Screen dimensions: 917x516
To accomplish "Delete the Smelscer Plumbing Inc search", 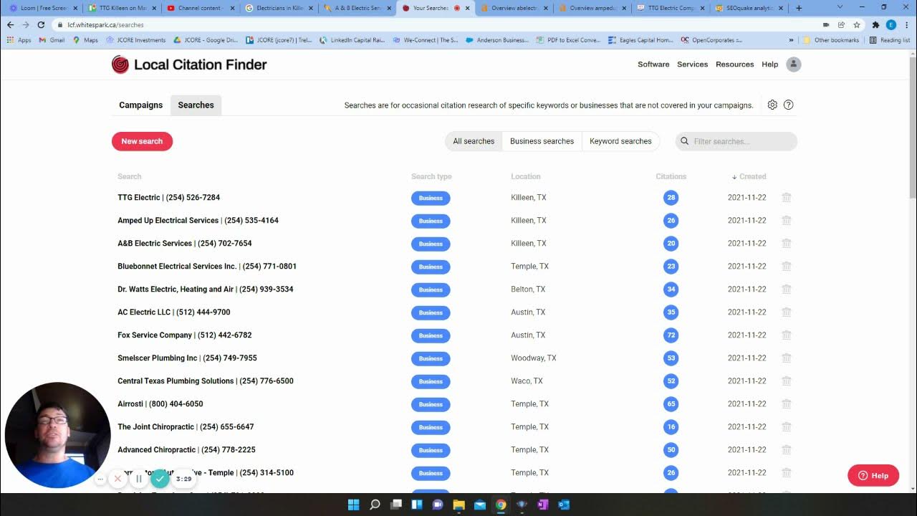I will [786, 358].
